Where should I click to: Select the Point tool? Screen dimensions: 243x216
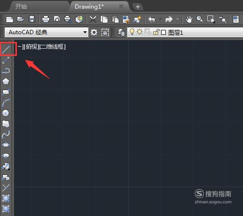pos(6,188)
